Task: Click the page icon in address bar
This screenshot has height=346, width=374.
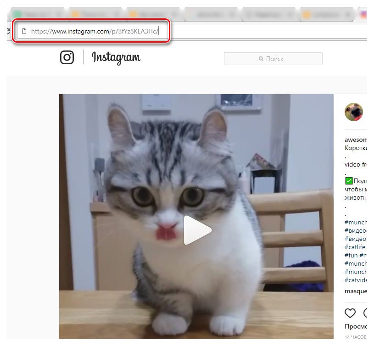Action: coord(24,31)
